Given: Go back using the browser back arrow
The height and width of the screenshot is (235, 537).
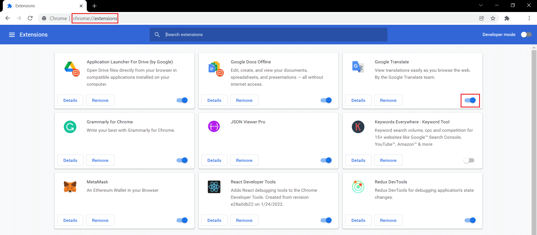Looking at the screenshot, I should [x=8, y=18].
